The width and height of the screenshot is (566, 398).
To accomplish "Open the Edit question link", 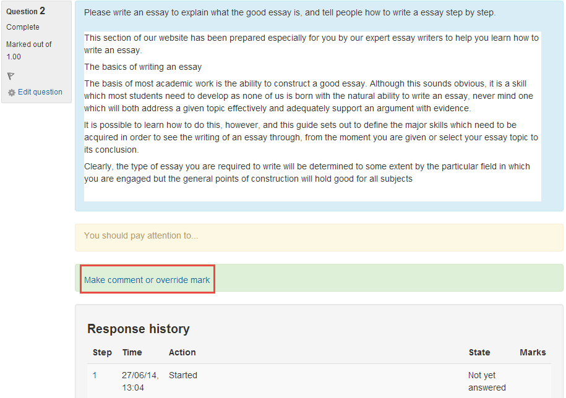I will click(40, 92).
